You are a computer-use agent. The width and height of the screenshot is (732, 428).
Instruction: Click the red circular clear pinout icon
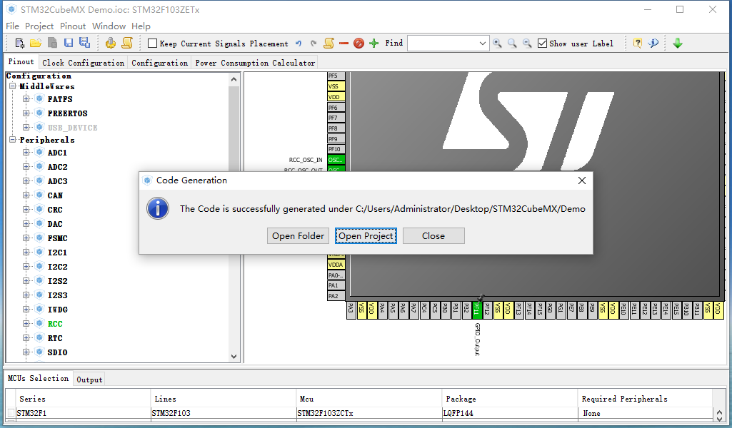point(359,44)
